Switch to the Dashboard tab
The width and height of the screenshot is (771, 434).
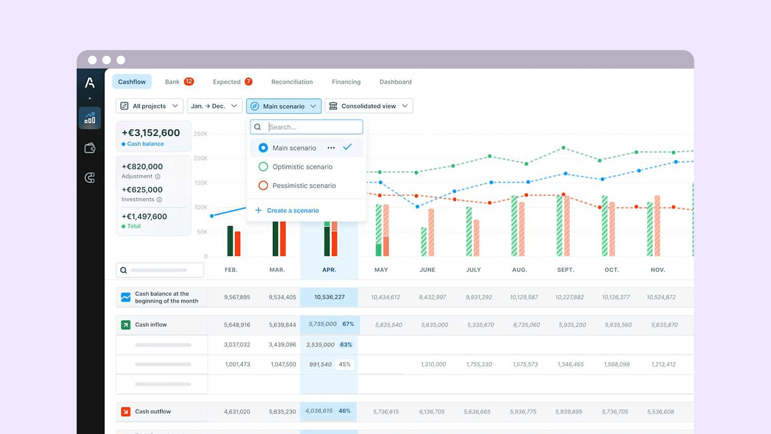click(395, 82)
